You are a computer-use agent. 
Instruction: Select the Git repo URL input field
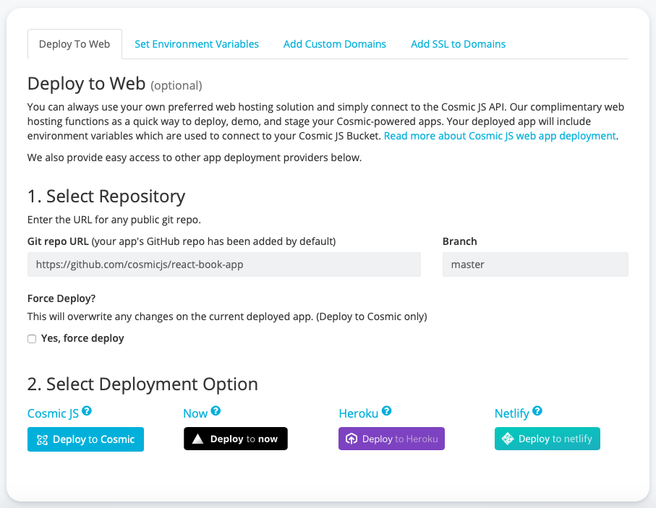pos(223,264)
